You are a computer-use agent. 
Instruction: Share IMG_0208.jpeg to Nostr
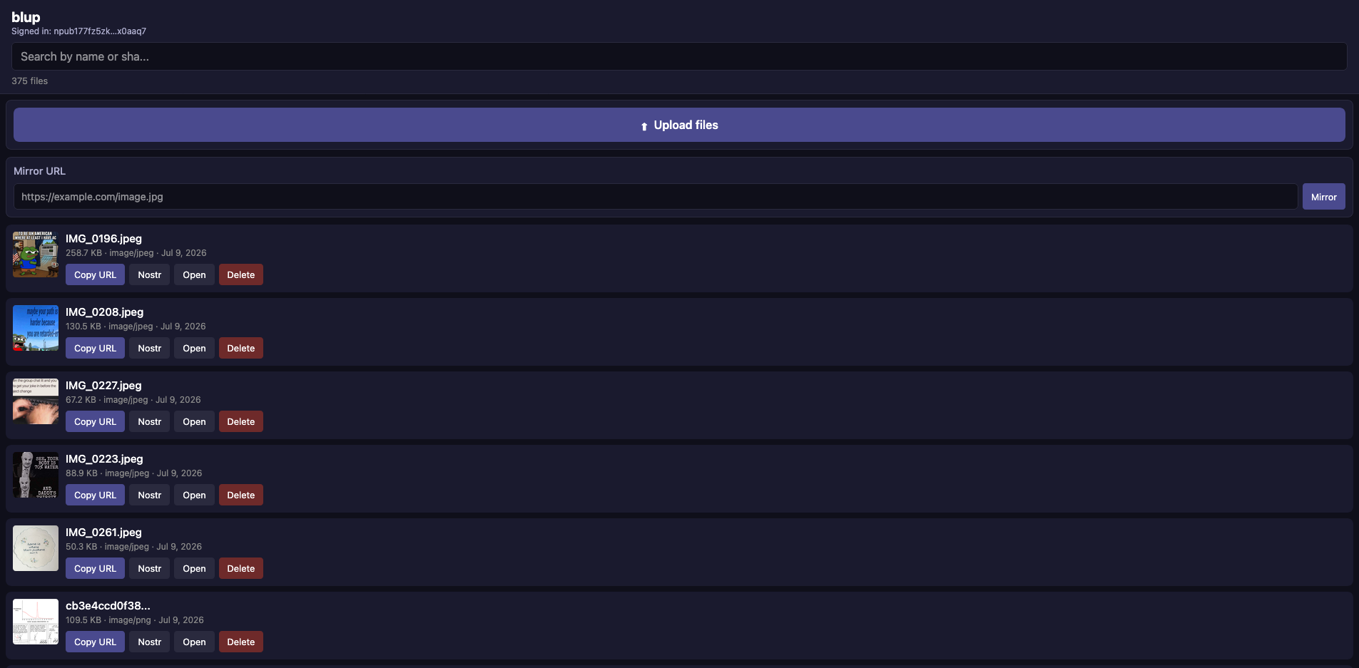pyautogui.click(x=149, y=348)
